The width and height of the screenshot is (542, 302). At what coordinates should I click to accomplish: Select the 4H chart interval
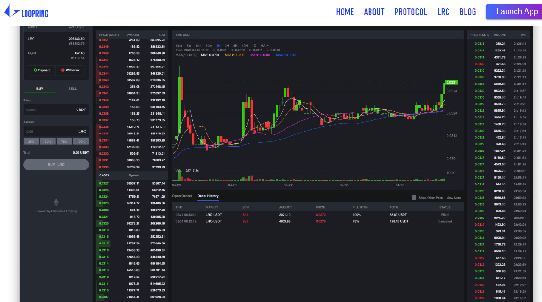235,46
